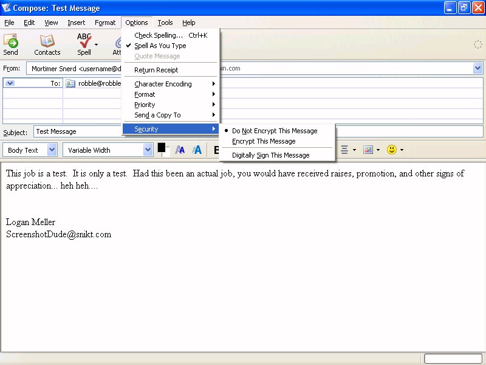
Task: Expand Send a Copy To submenu
Action: coord(171,115)
